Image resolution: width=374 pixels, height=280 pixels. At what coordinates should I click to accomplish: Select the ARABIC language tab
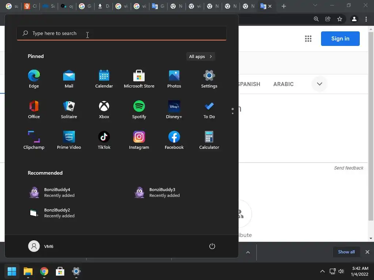coord(283,84)
